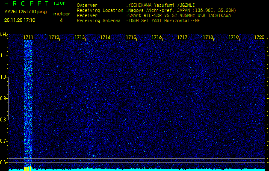
Task: Click the 1714 time axis label
Action: pos(105,37)
